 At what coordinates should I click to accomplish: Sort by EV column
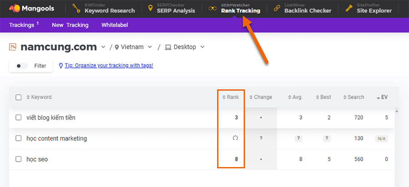click(x=382, y=97)
